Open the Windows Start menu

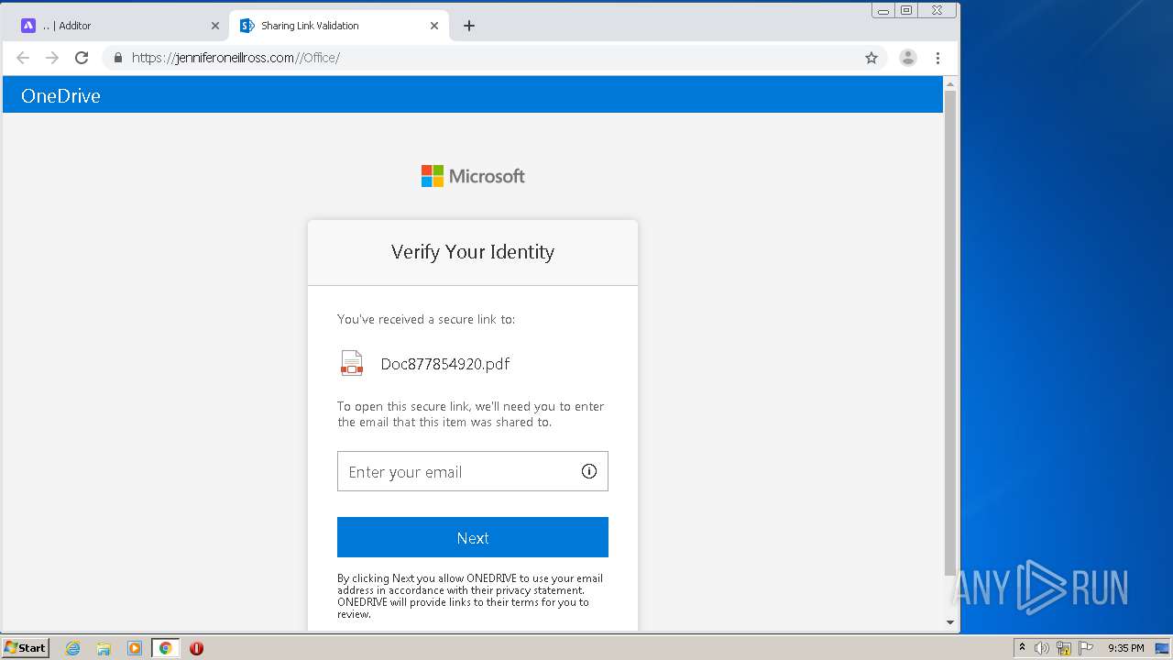(x=26, y=647)
